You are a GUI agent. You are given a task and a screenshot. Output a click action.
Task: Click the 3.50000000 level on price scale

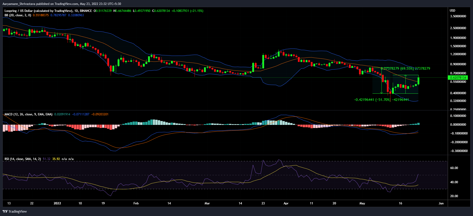click(x=458, y=16)
